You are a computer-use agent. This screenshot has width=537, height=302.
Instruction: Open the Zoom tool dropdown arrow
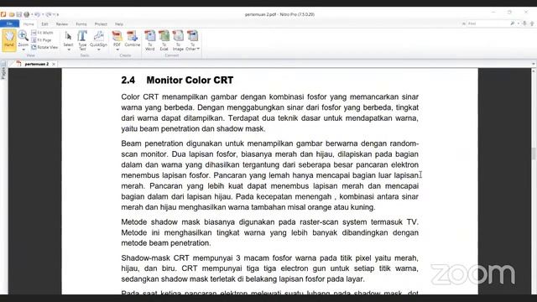tap(23, 49)
